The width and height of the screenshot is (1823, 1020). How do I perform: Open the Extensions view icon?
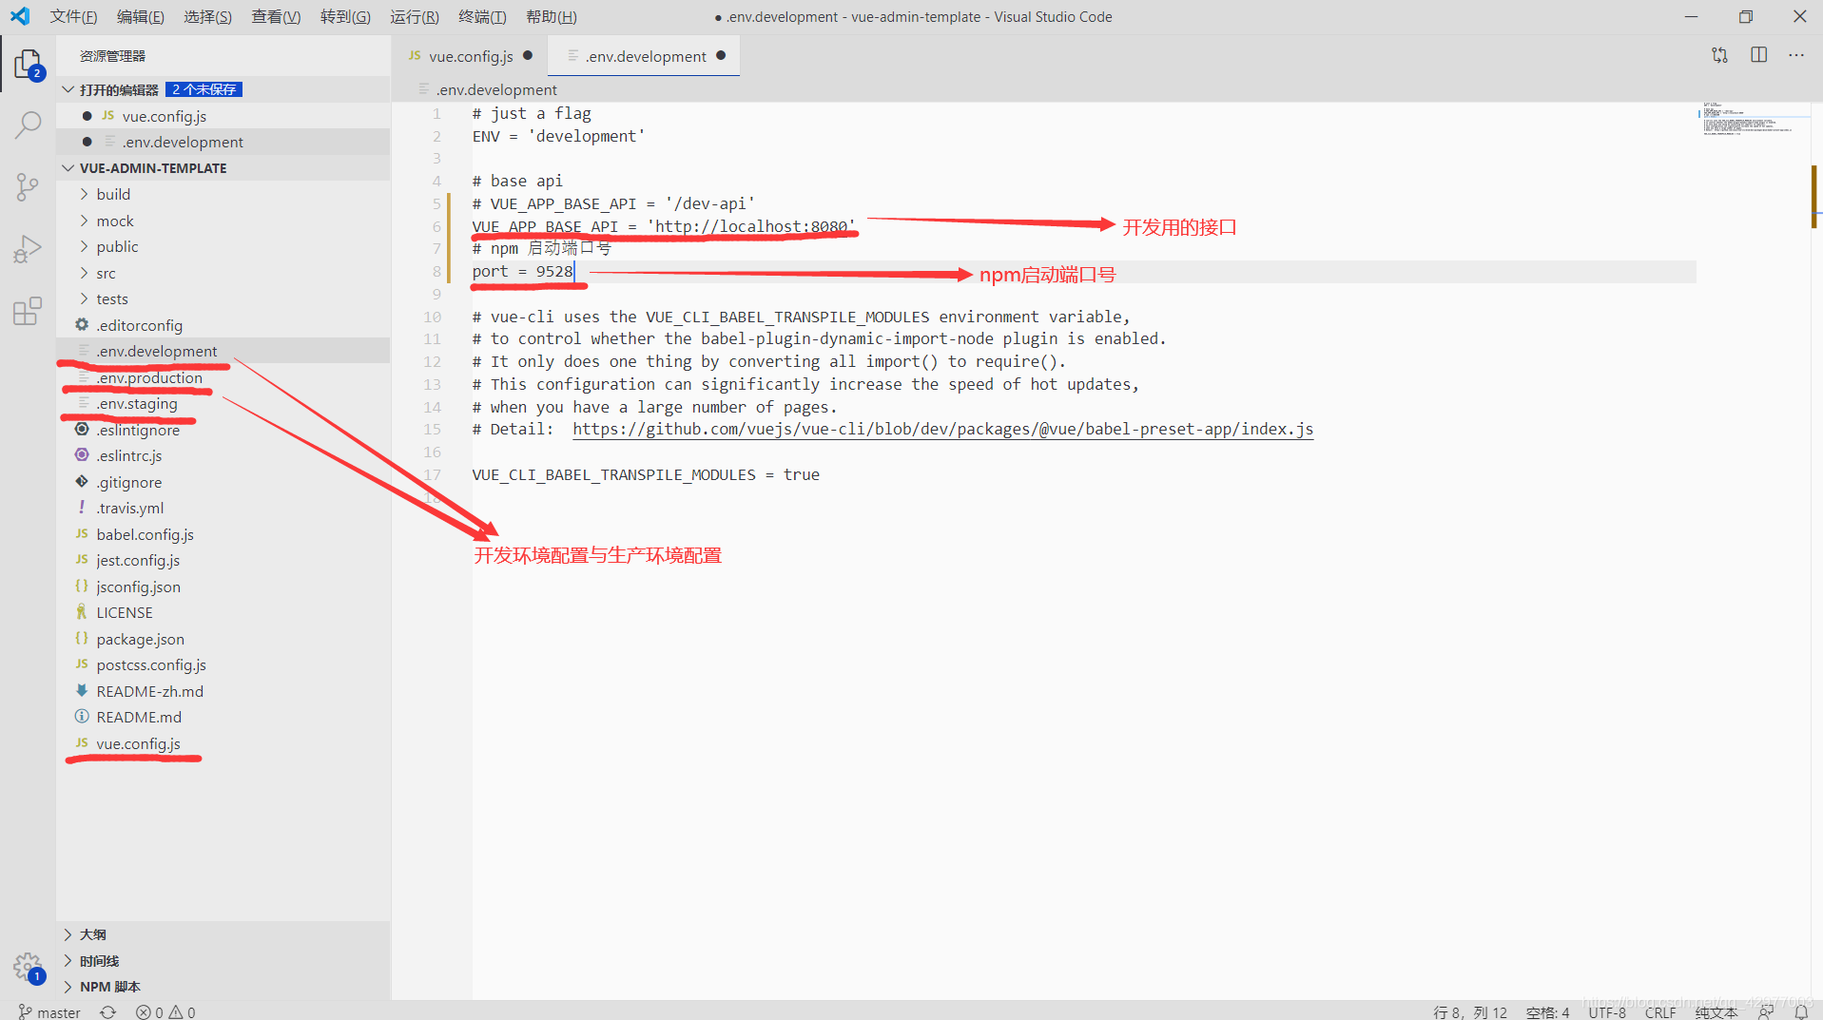[x=28, y=311]
